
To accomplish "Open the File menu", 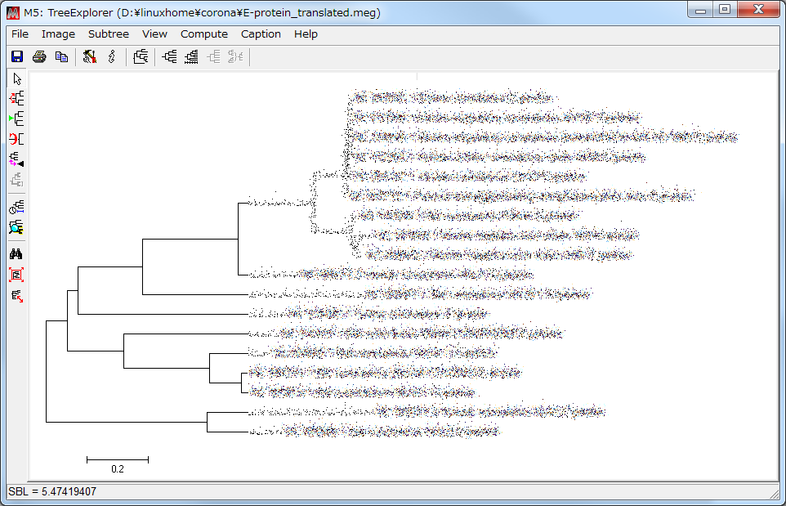I will tap(20, 34).
